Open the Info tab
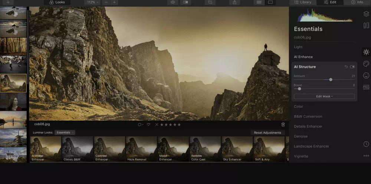 pyautogui.click(x=357, y=2)
